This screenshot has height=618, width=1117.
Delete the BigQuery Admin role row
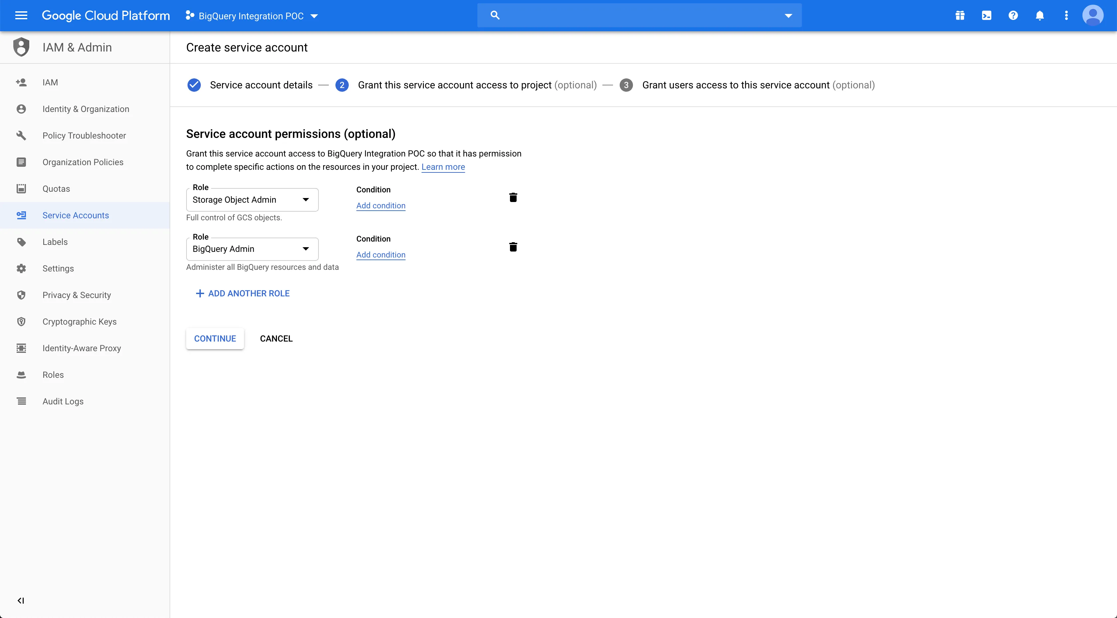tap(513, 247)
